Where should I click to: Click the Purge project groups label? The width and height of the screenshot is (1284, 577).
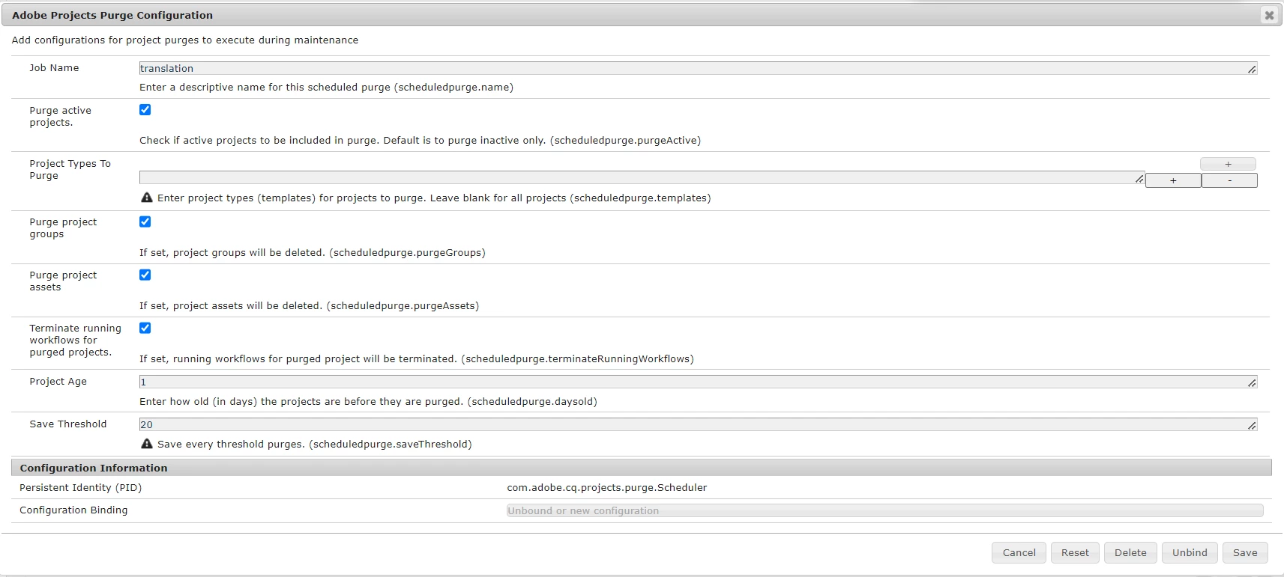pos(64,228)
